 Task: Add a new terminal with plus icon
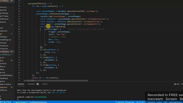pos(182,84)
